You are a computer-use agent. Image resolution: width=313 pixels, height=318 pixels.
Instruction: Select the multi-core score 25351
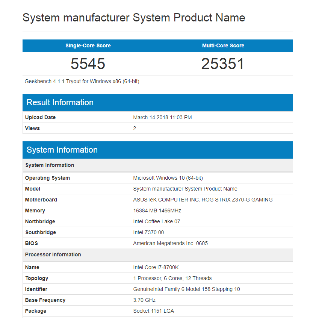pos(222,64)
